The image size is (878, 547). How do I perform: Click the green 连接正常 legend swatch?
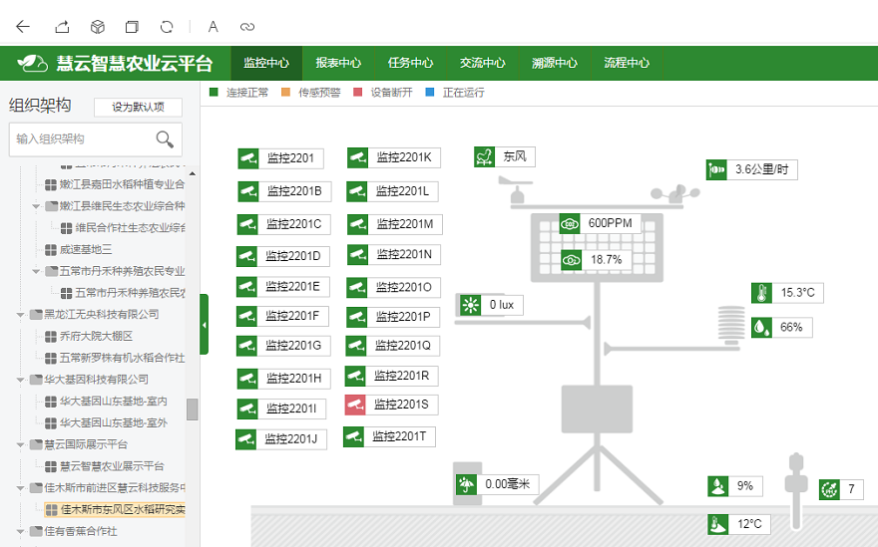pos(214,93)
